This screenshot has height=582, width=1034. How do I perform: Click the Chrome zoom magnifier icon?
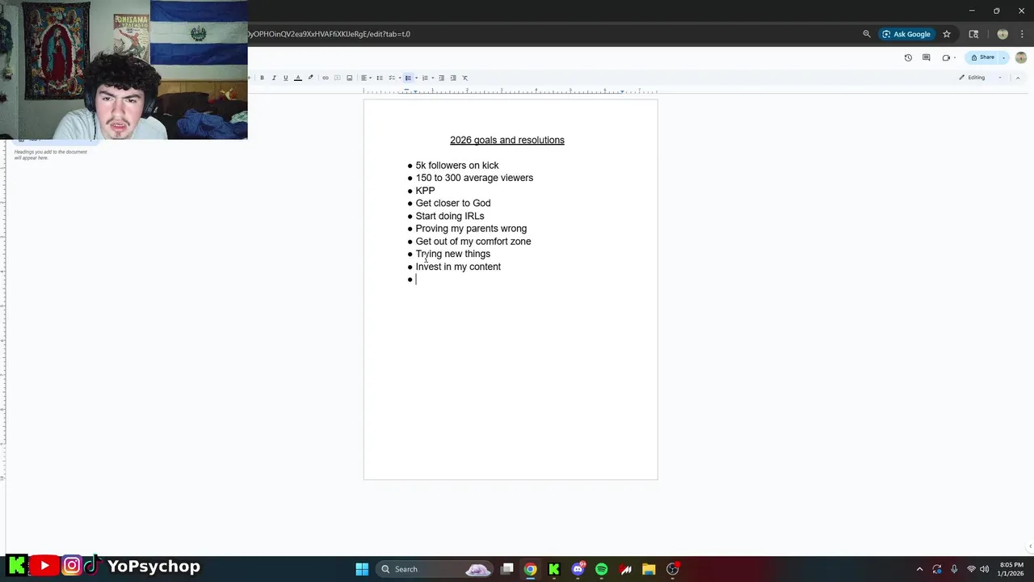[867, 34]
